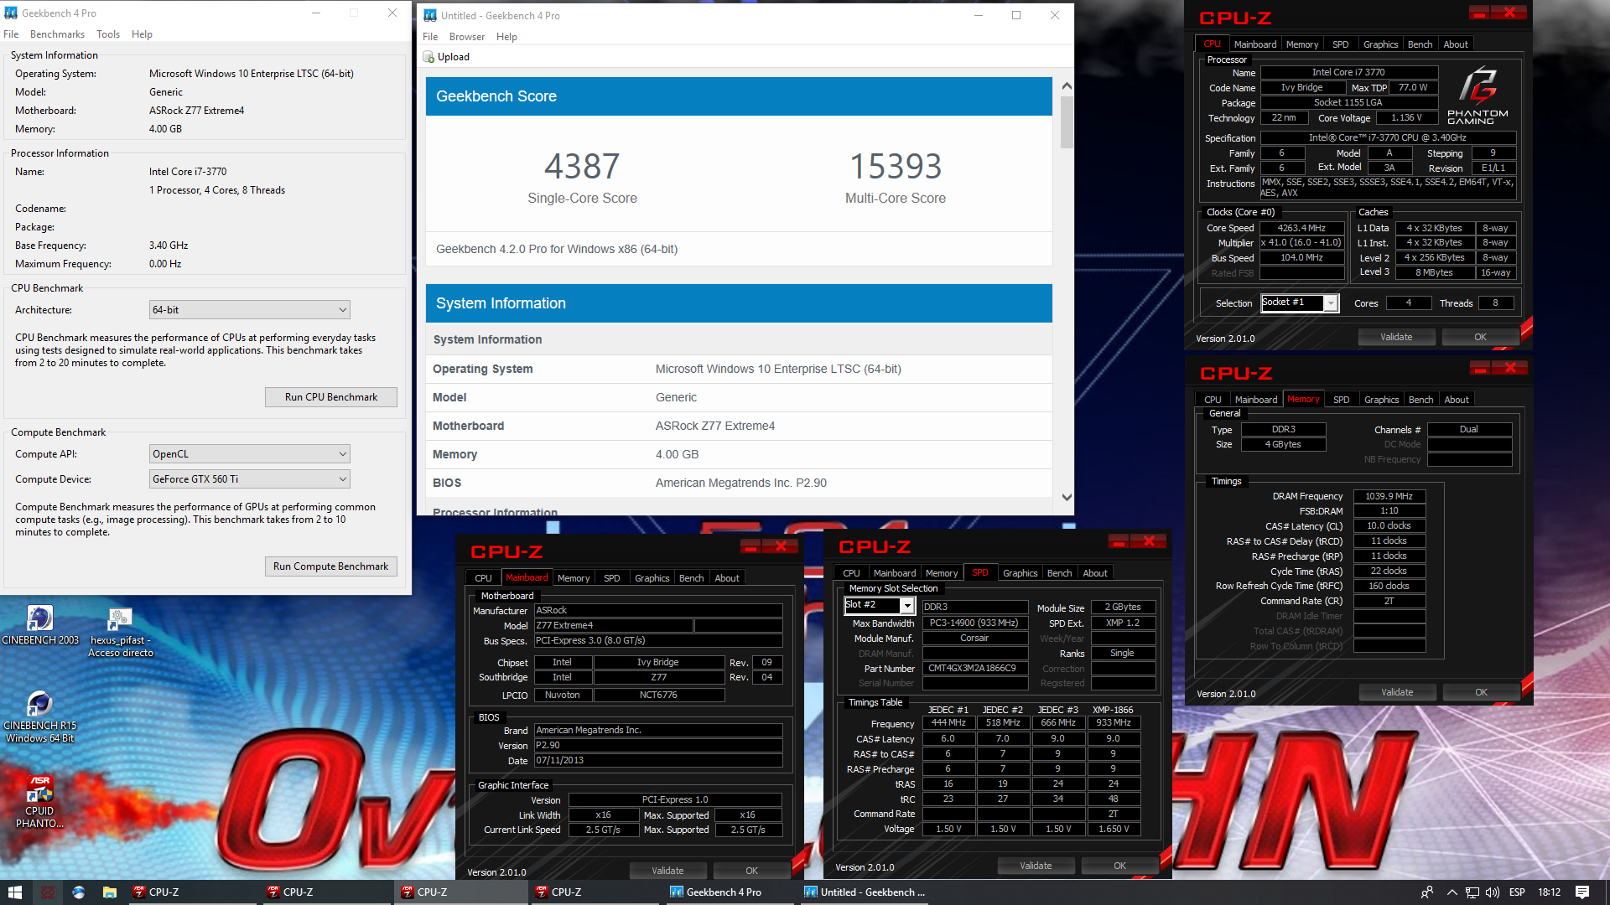Click BIOS date 07/11/2013 field
The height and width of the screenshot is (905, 1610).
coord(658,760)
